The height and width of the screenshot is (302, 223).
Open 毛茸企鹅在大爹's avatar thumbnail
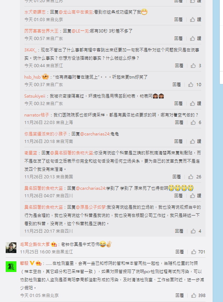click(11, 247)
